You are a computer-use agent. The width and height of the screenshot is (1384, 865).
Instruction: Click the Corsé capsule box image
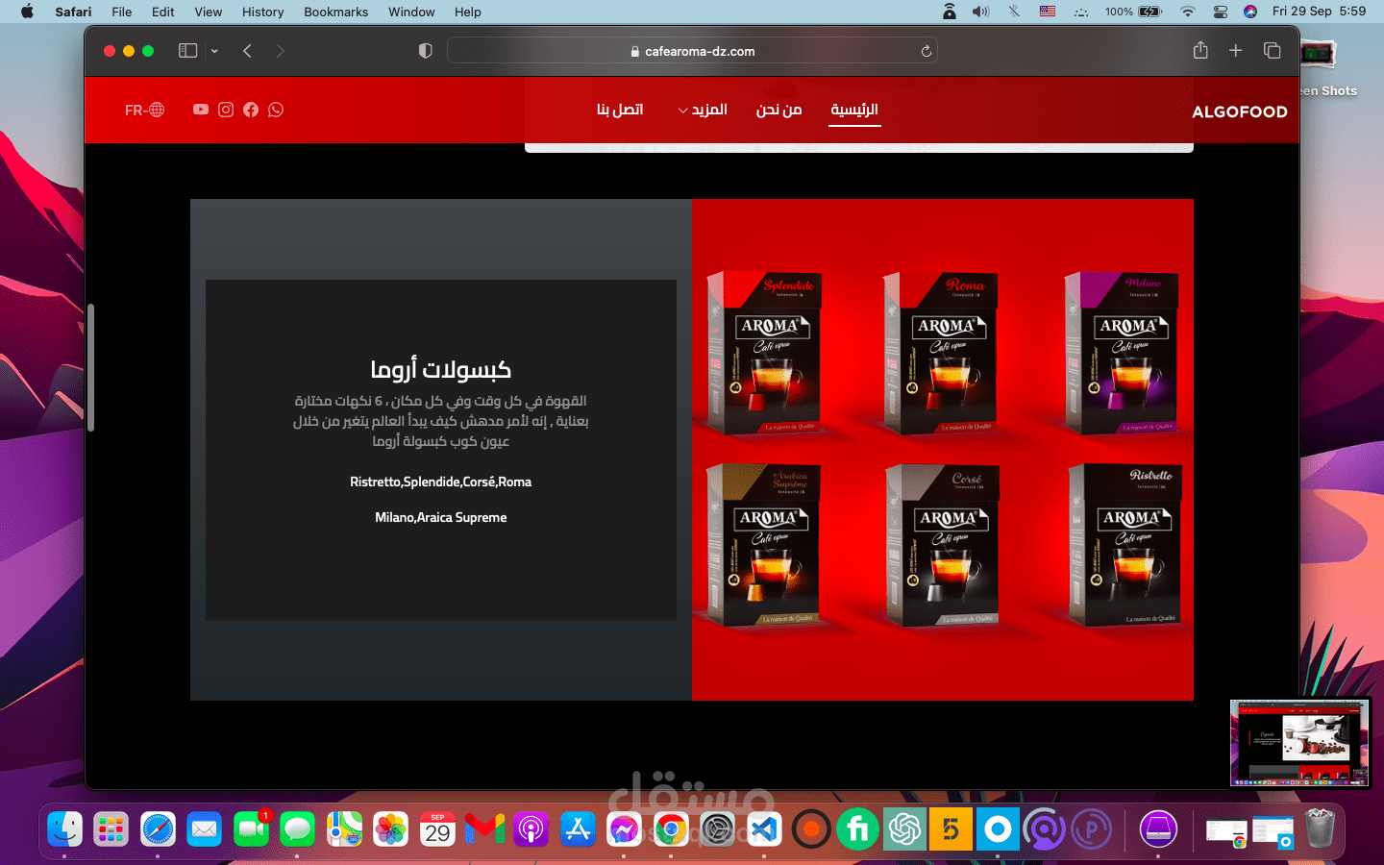(942, 545)
